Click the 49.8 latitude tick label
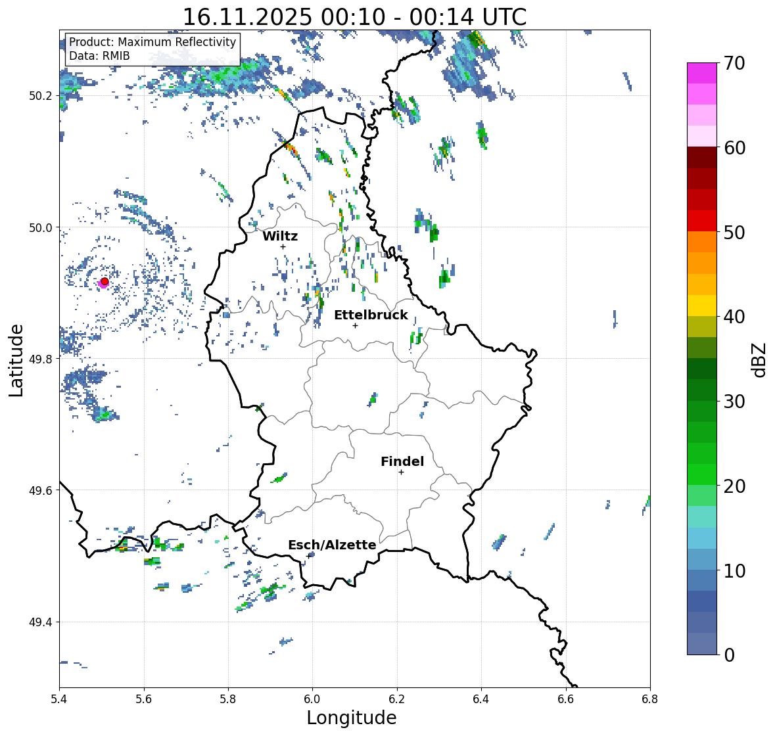The image size is (775, 734). (x=41, y=359)
